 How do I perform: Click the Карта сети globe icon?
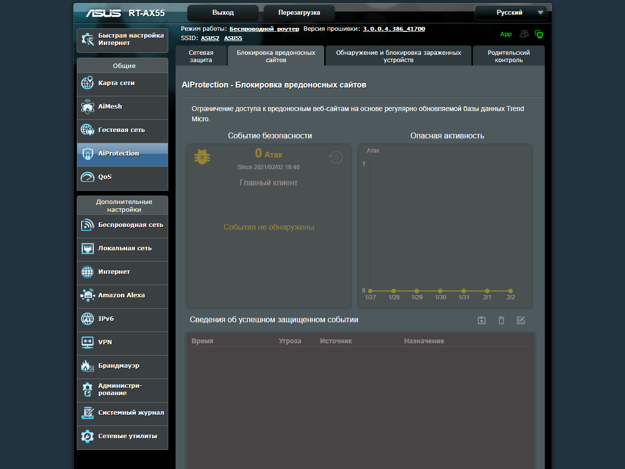coord(88,83)
